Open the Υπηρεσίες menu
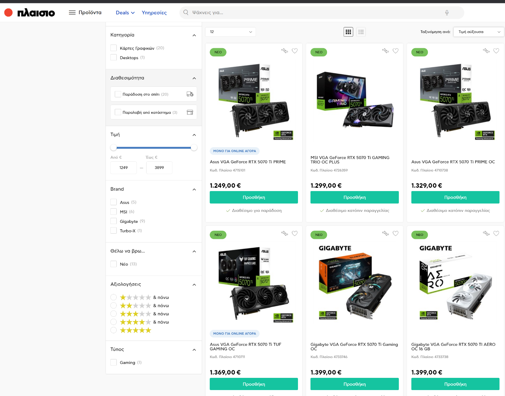 (154, 13)
